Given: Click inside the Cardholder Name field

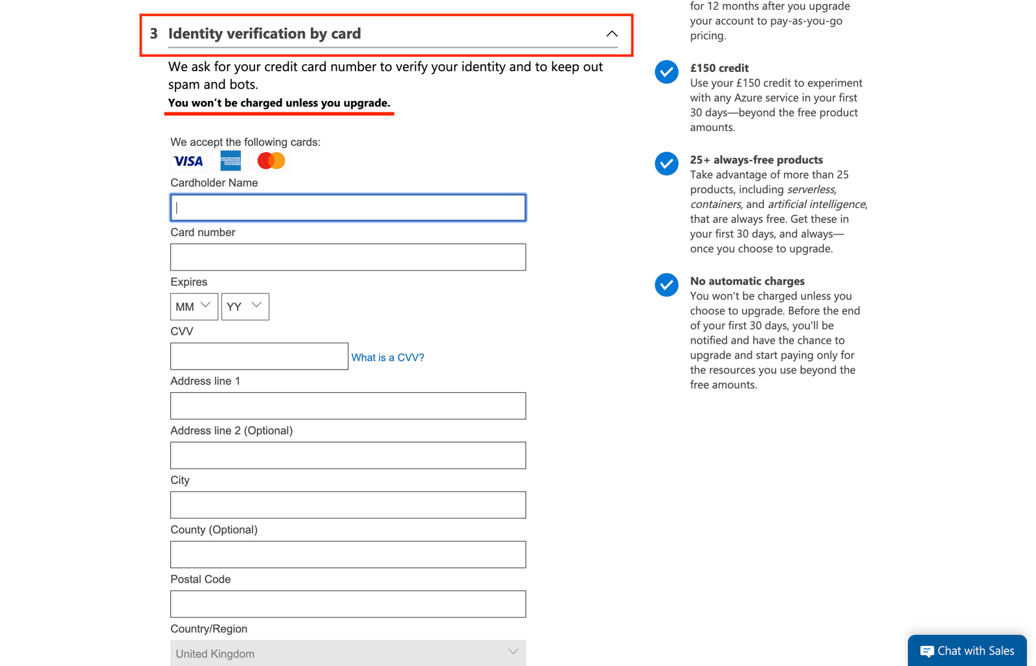Looking at the screenshot, I should 348,207.
